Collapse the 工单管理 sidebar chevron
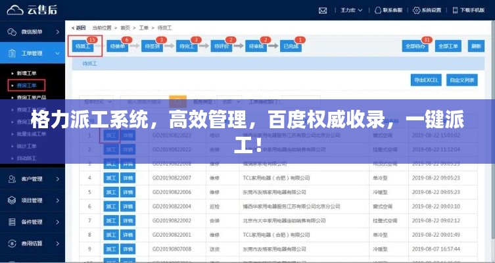 pos(58,53)
